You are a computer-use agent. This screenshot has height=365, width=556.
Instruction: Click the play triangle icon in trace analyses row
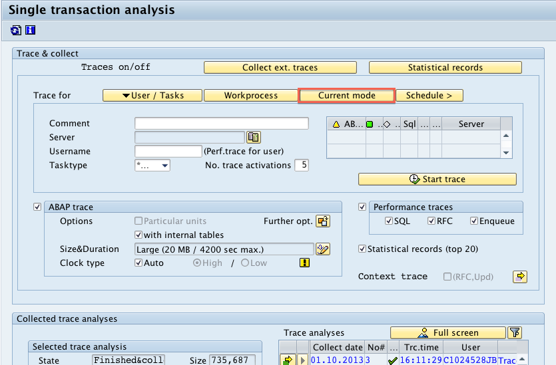click(x=302, y=360)
